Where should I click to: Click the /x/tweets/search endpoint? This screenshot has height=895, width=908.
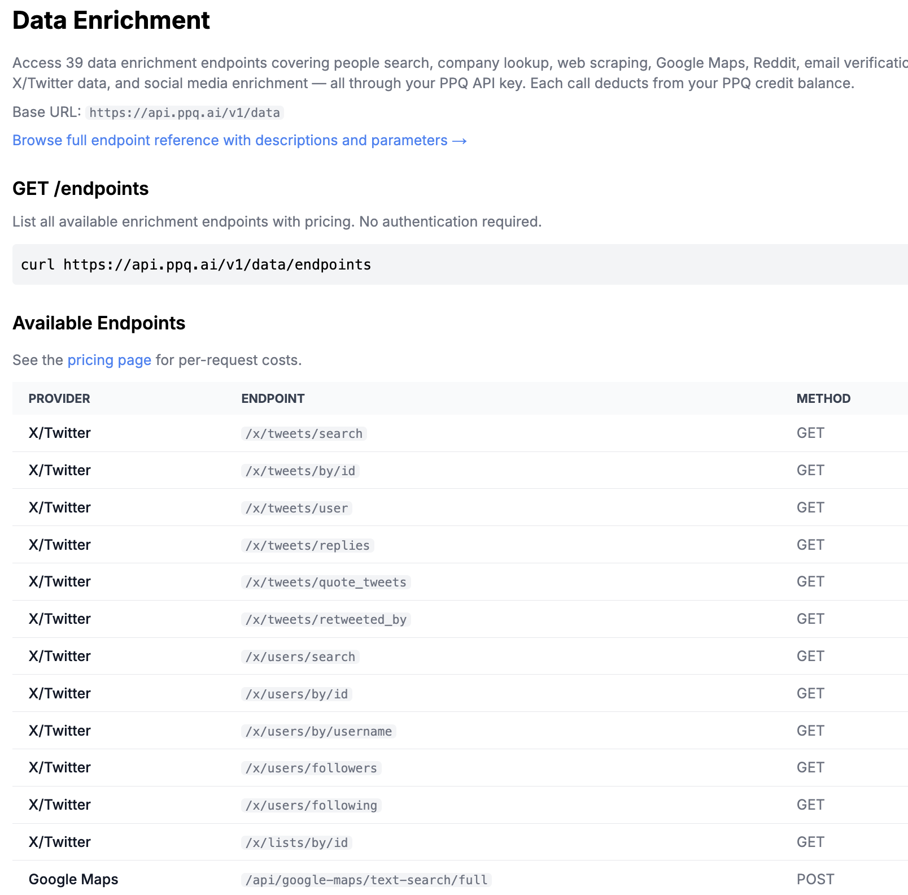coord(304,433)
